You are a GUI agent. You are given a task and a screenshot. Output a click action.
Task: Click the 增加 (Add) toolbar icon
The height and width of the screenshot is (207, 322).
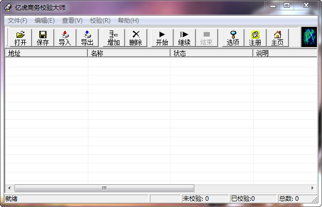(x=114, y=38)
